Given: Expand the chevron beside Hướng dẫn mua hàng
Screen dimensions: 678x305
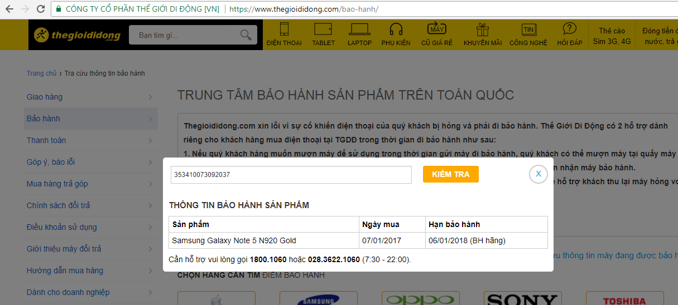Looking at the screenshot, I should point(151,271).
